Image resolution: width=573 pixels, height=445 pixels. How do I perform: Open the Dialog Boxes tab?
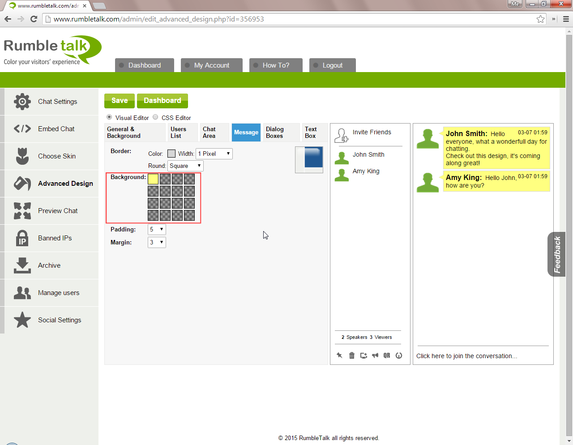point(282,133)
